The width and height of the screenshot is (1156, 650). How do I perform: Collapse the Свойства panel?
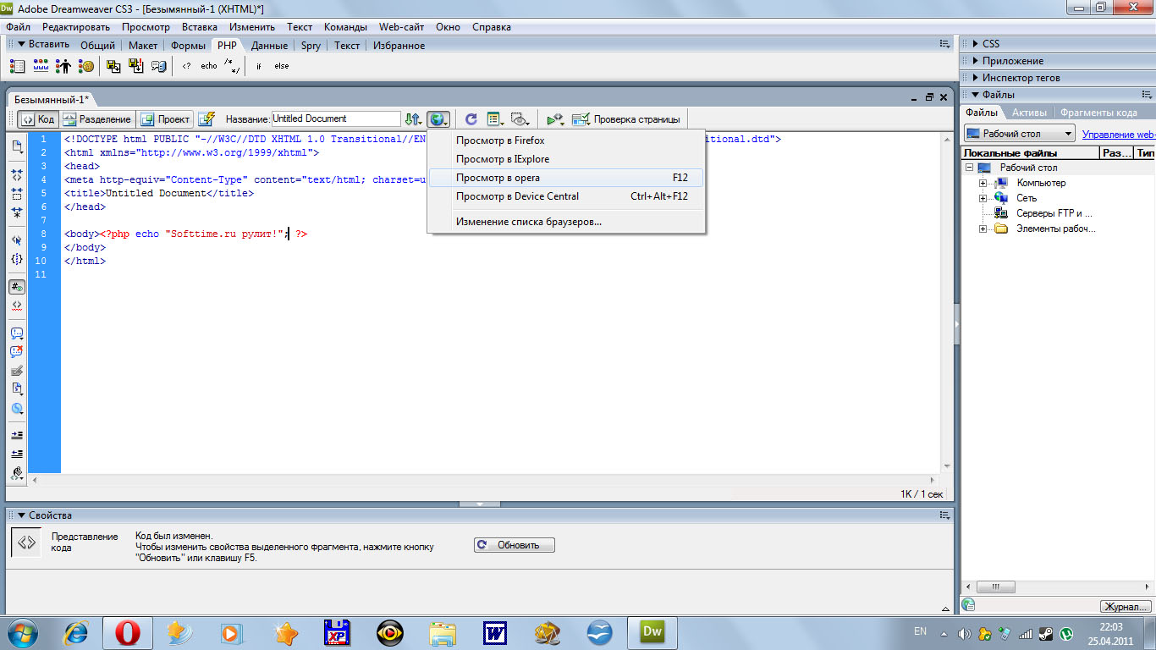click(x=21, y=515)
